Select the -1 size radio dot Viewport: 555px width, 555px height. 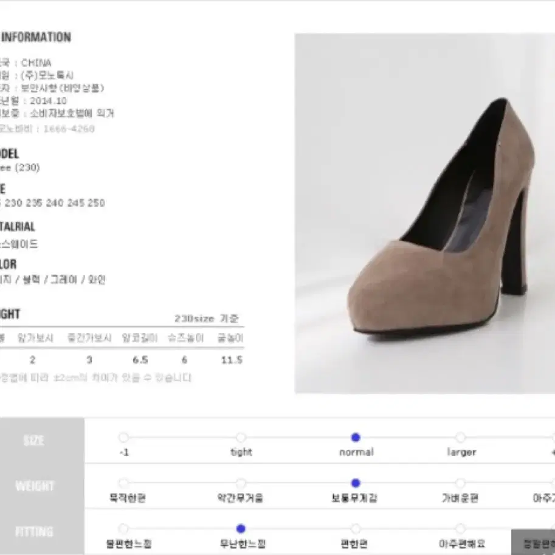123,438
